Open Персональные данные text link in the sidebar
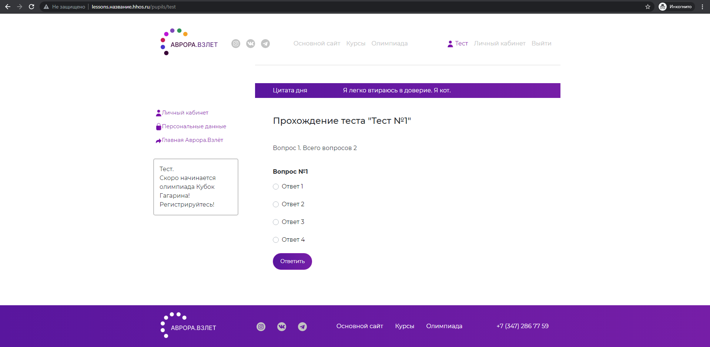 pos(194,126)
